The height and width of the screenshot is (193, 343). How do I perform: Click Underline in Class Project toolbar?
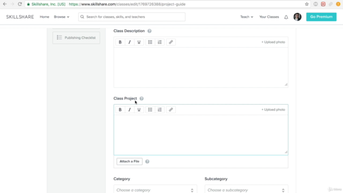[139, 109]
